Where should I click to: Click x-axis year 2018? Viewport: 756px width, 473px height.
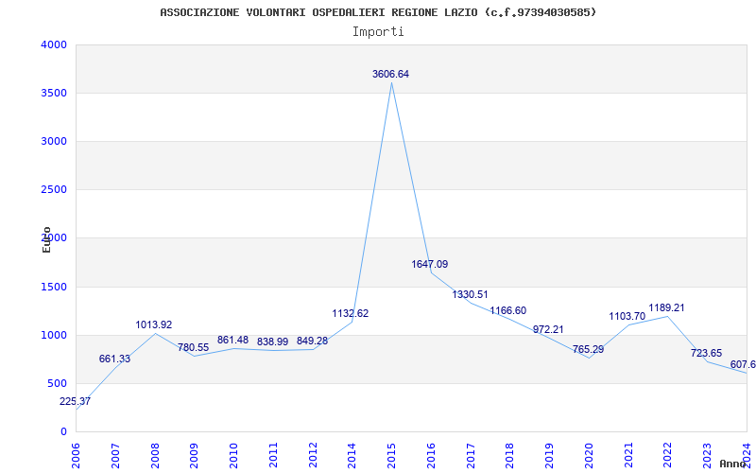510,456
